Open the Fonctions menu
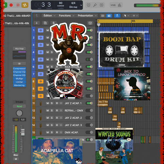The height and width of the screenshot is (164, 164). 66,16
